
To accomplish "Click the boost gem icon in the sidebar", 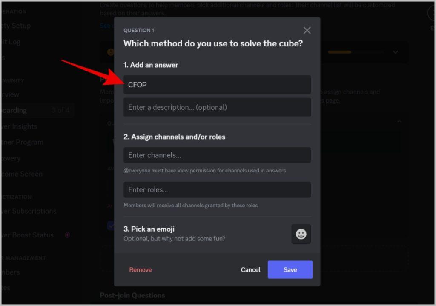I will pyautogui.click(x=67, y=235).
